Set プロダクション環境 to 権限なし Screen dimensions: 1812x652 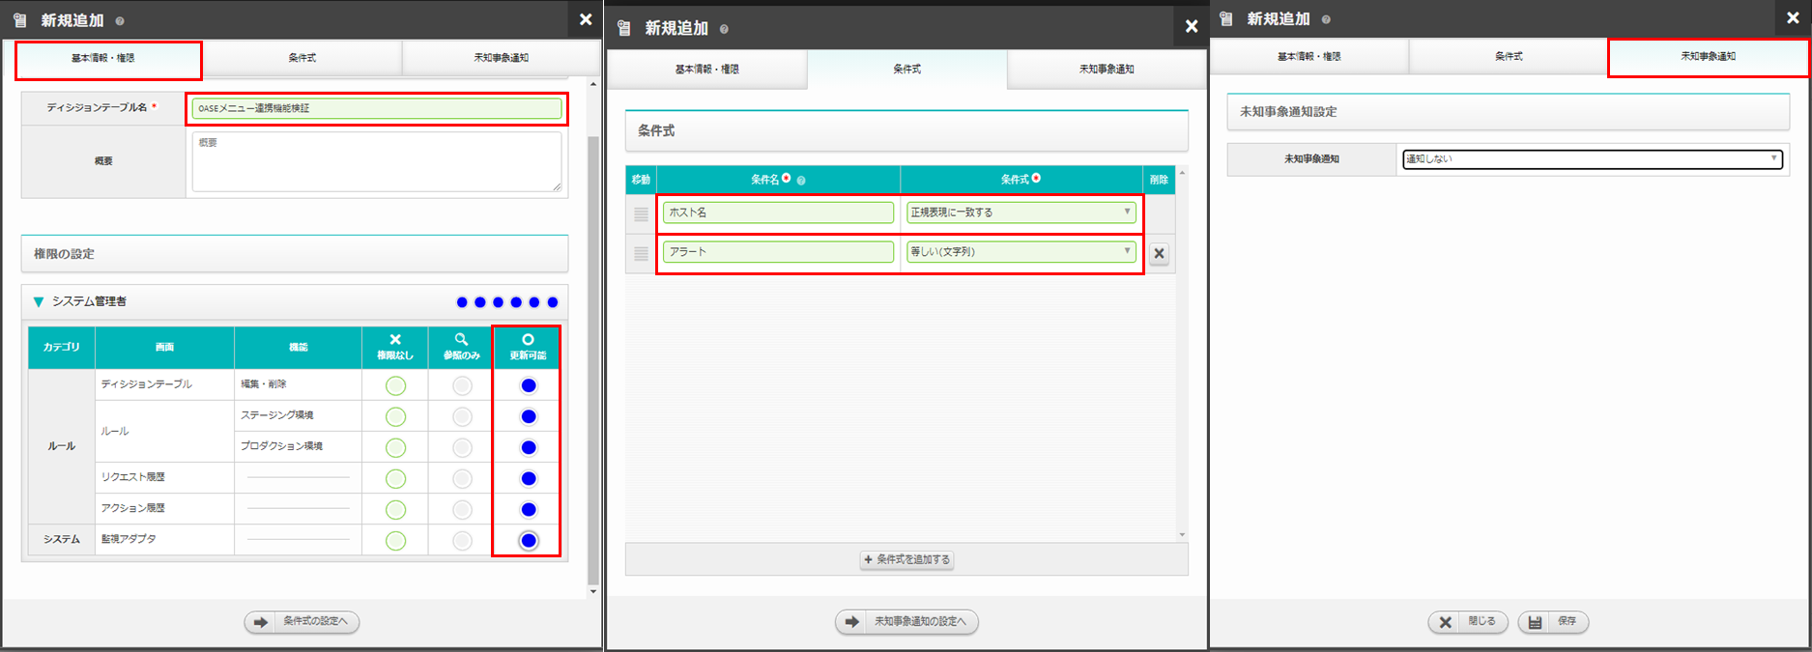pos(395,447)
